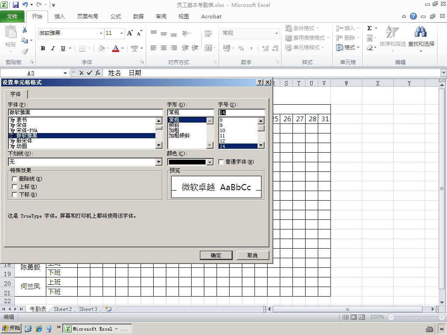447x335 pixels.
Task: Switch to the 数据 Data ribbon tab
Action: tap(138, 17)
